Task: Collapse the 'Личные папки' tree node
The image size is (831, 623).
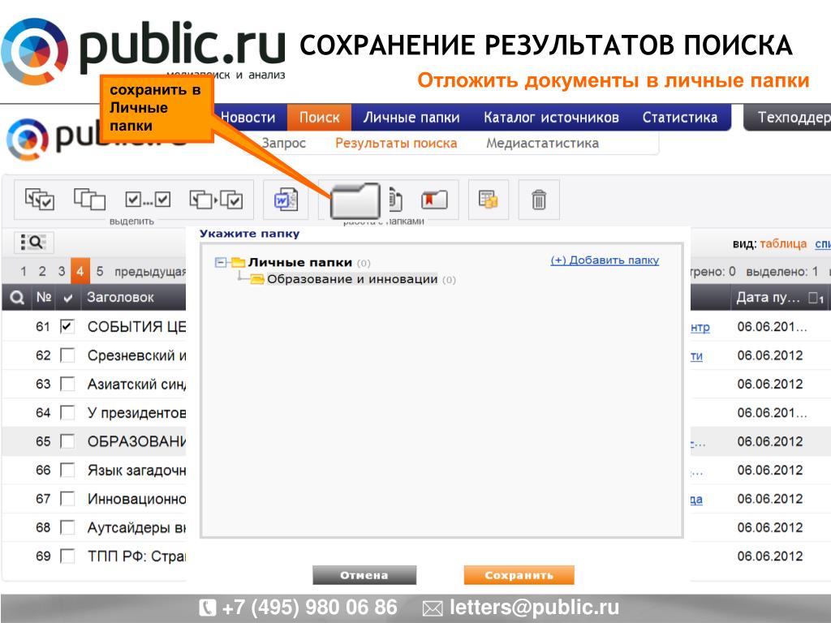Action: pos(221,262)
